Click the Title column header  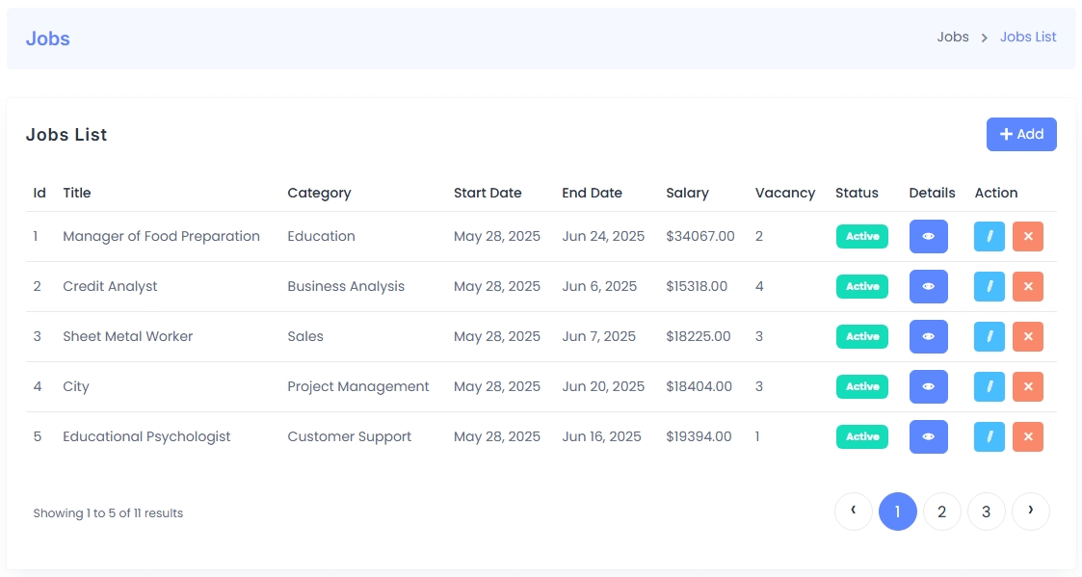pos(76,193)
